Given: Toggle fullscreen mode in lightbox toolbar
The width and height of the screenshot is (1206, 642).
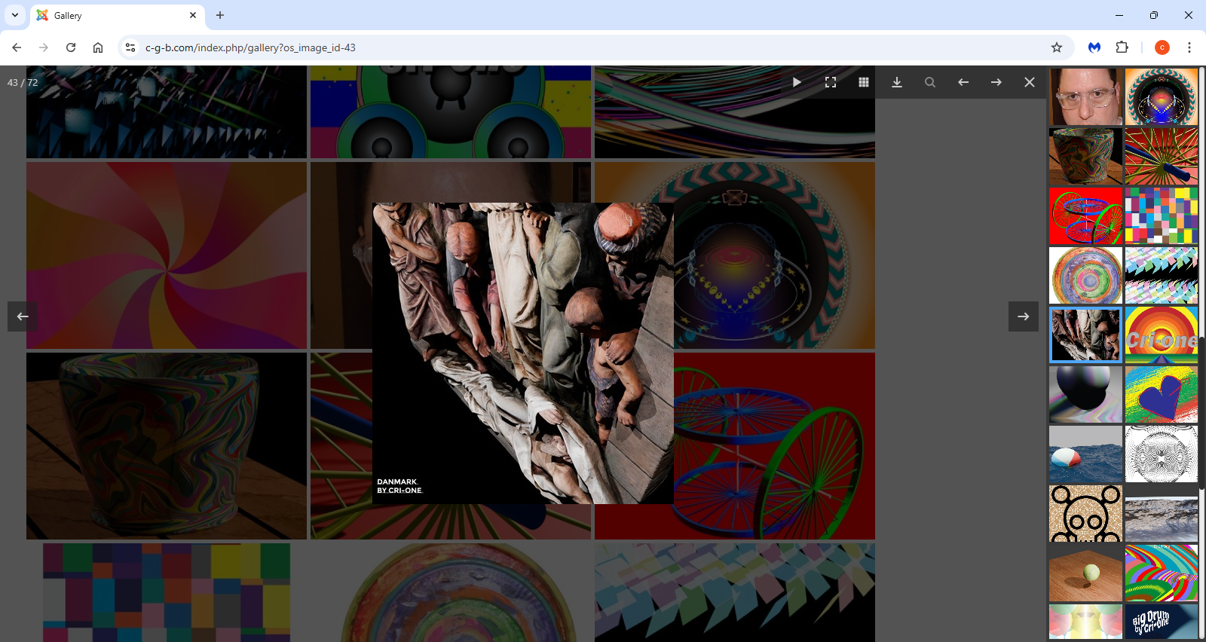Looking at the screenshot, I should (x=831, y=82).
